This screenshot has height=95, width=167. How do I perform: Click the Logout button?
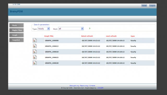point(152,6)
